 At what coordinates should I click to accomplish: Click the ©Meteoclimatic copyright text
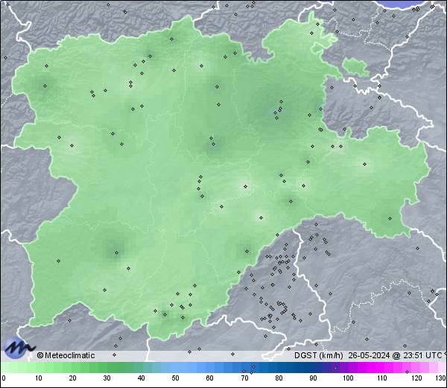coord(66,355)
